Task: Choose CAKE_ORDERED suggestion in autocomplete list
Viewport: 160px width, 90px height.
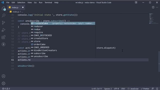Action: 63,47
